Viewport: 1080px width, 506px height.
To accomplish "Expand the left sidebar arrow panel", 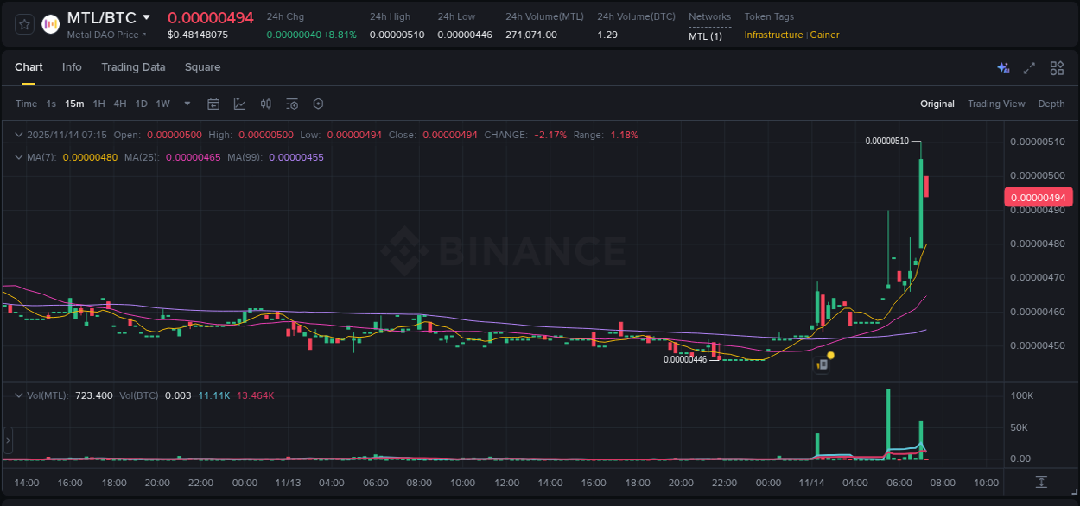I will coord(7,440).
